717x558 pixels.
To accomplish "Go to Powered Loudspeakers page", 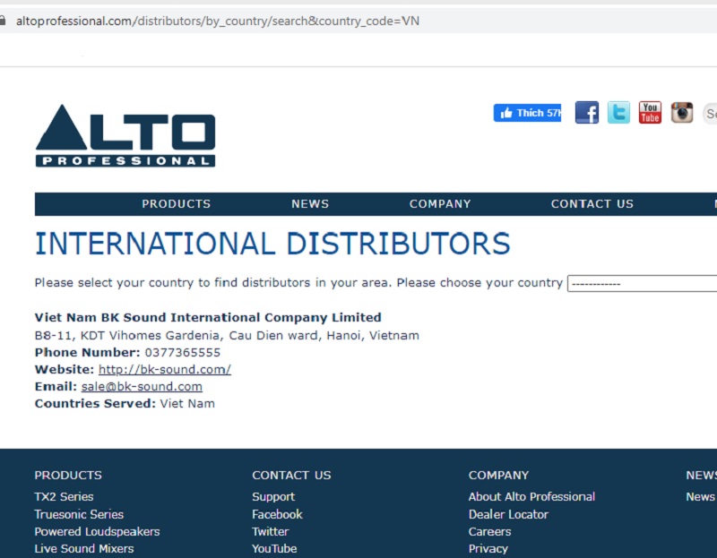I will click(x=97, y=531).
